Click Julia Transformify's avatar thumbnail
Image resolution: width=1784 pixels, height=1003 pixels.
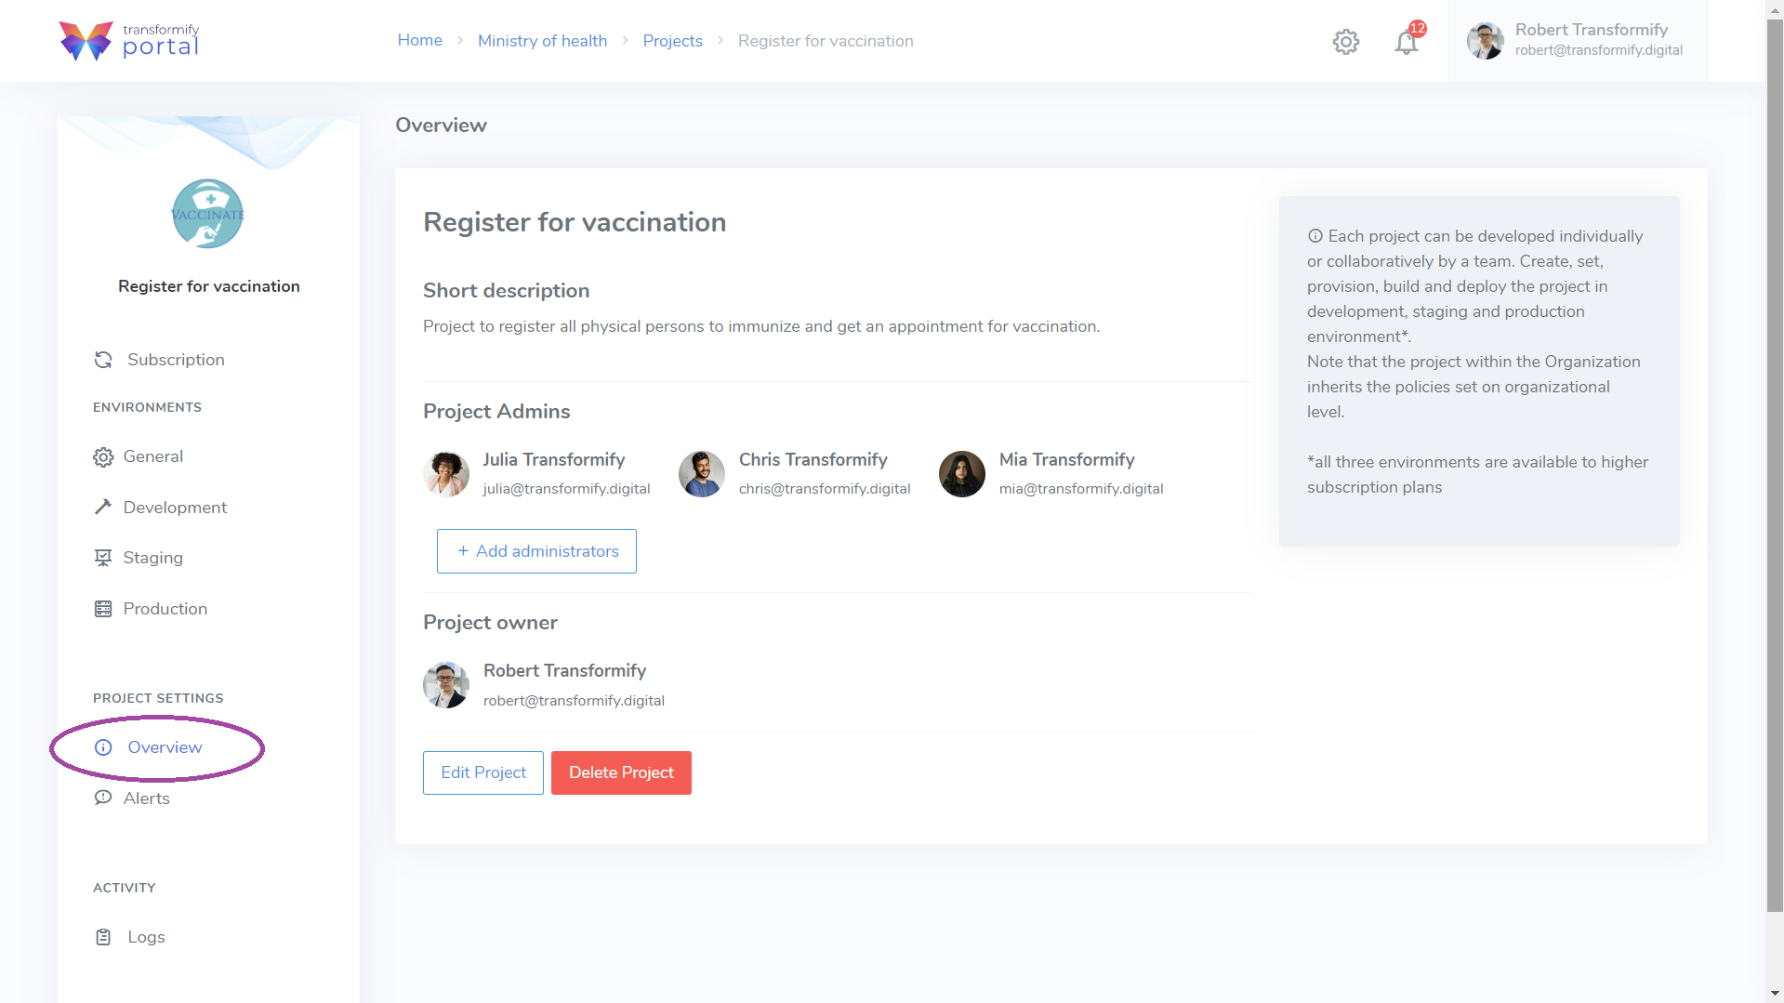[446, 474]
